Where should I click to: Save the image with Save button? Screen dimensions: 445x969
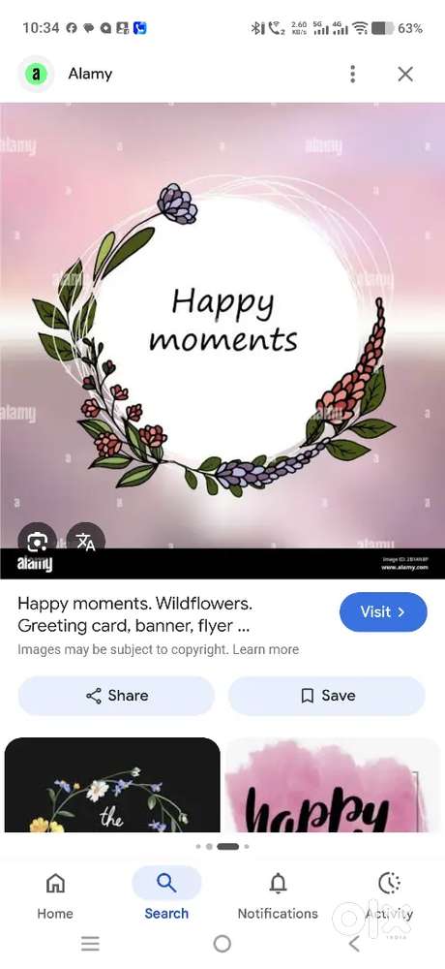coord(327,696)
